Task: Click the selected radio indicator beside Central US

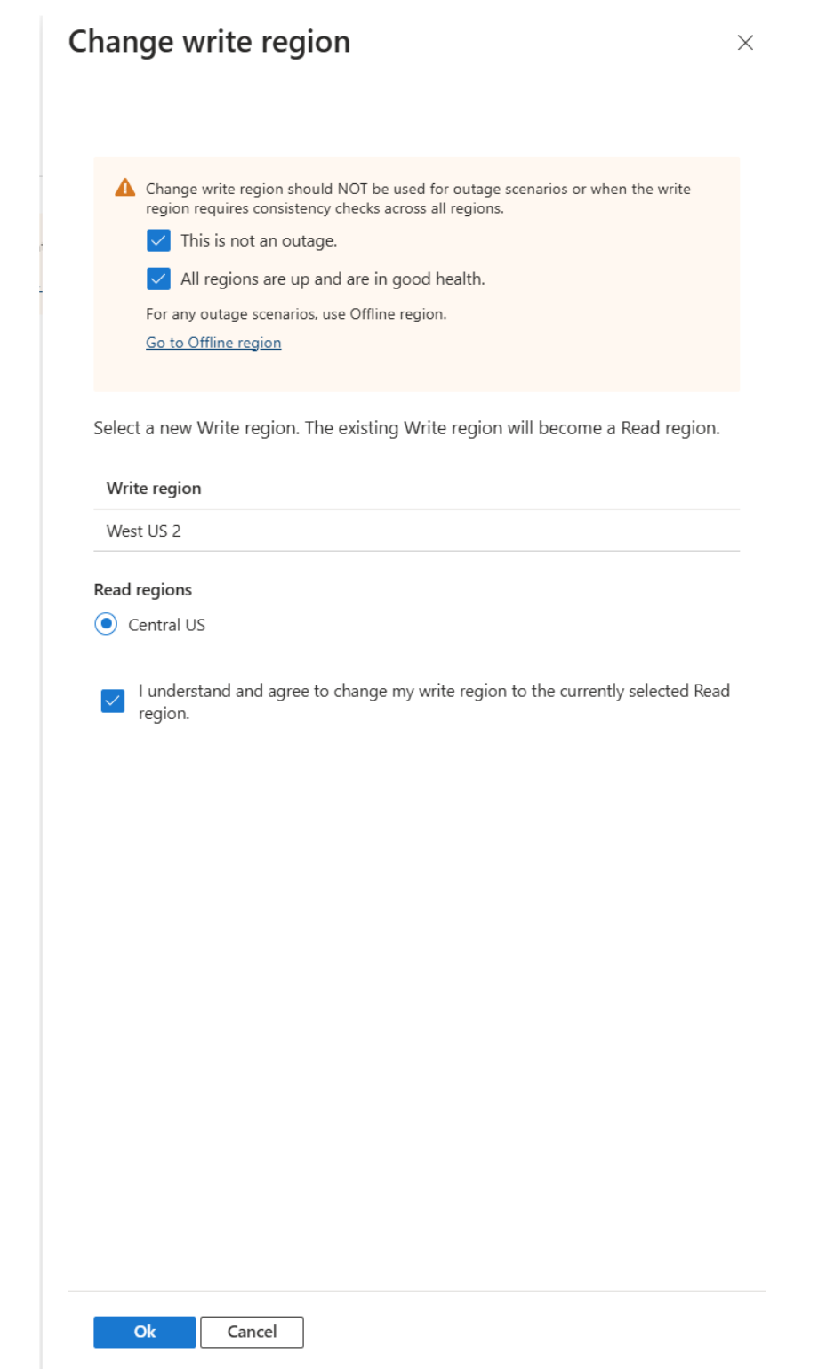Action: pos(105,624)
